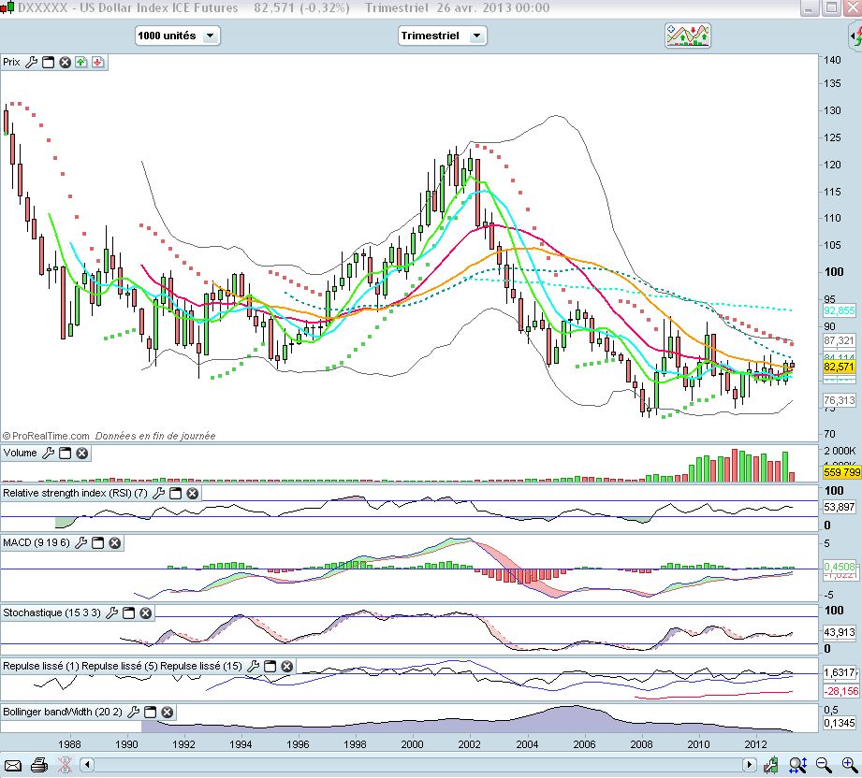Click the 1,6317 Repulse value
The image size is (862, 778).
coord(839,672)
